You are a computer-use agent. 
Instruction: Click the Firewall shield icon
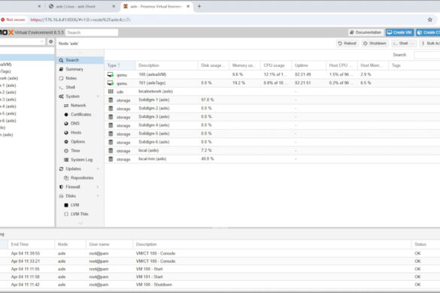[x=61, y=187]
